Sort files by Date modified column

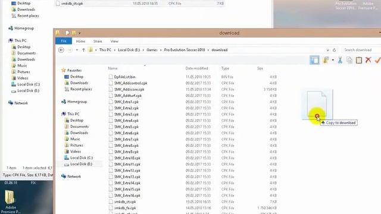197,68
